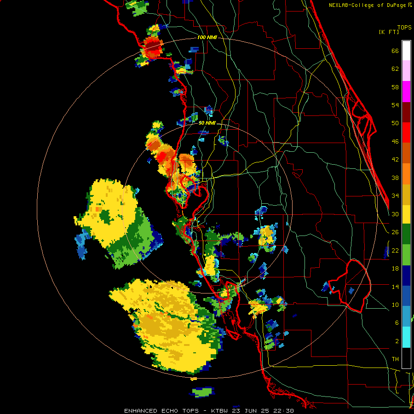
Task: Click the K FT units label
Action: click(389, 32)
